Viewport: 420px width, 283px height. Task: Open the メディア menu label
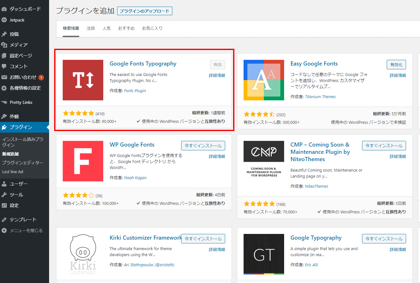19,45
